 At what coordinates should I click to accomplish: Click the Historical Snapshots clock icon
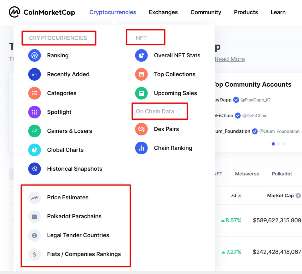point(34,169)
